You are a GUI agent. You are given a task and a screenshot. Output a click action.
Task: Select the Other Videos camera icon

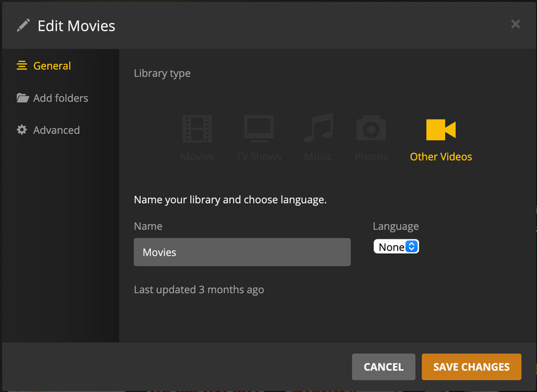[441, 130]
